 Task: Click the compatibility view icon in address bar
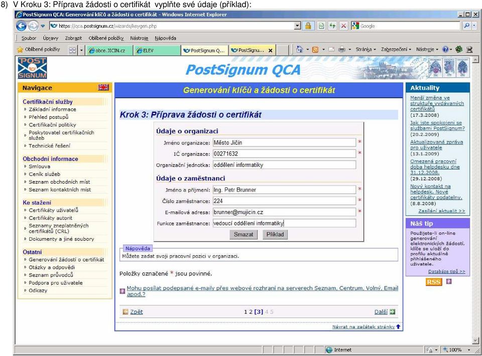(321, 26)
